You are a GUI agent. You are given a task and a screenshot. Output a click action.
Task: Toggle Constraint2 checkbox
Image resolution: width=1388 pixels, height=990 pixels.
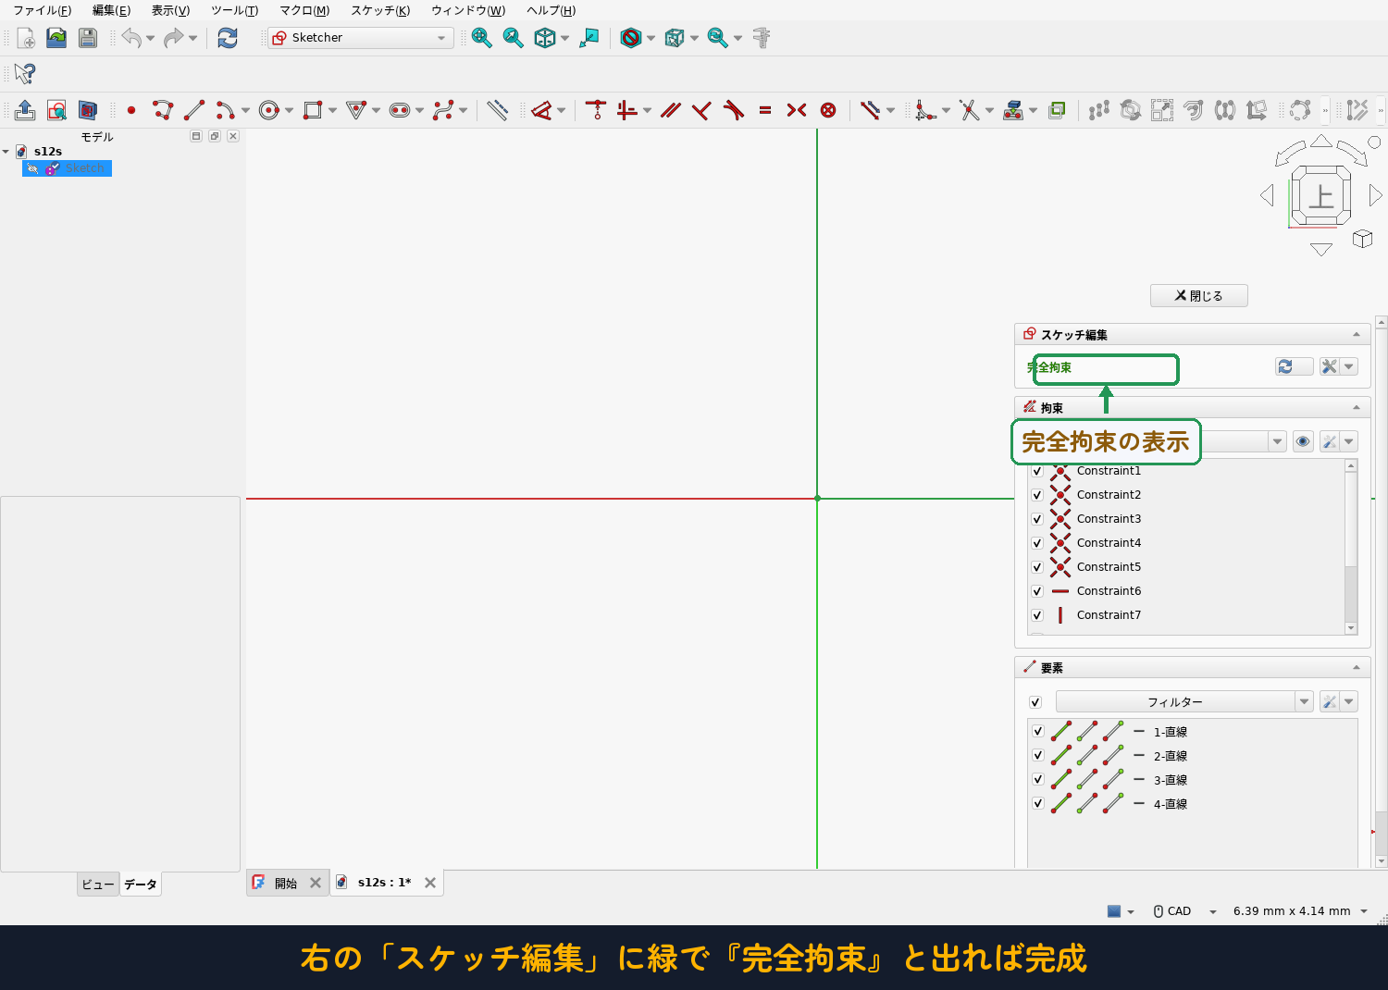click(x=1037, y=495)
